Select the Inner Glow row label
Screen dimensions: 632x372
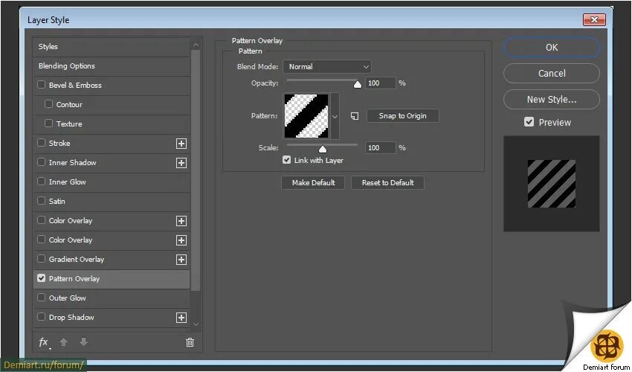click(68, 182)
